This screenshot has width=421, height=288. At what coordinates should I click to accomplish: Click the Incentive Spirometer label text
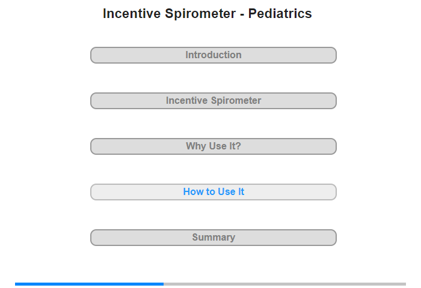click(214, 100)
